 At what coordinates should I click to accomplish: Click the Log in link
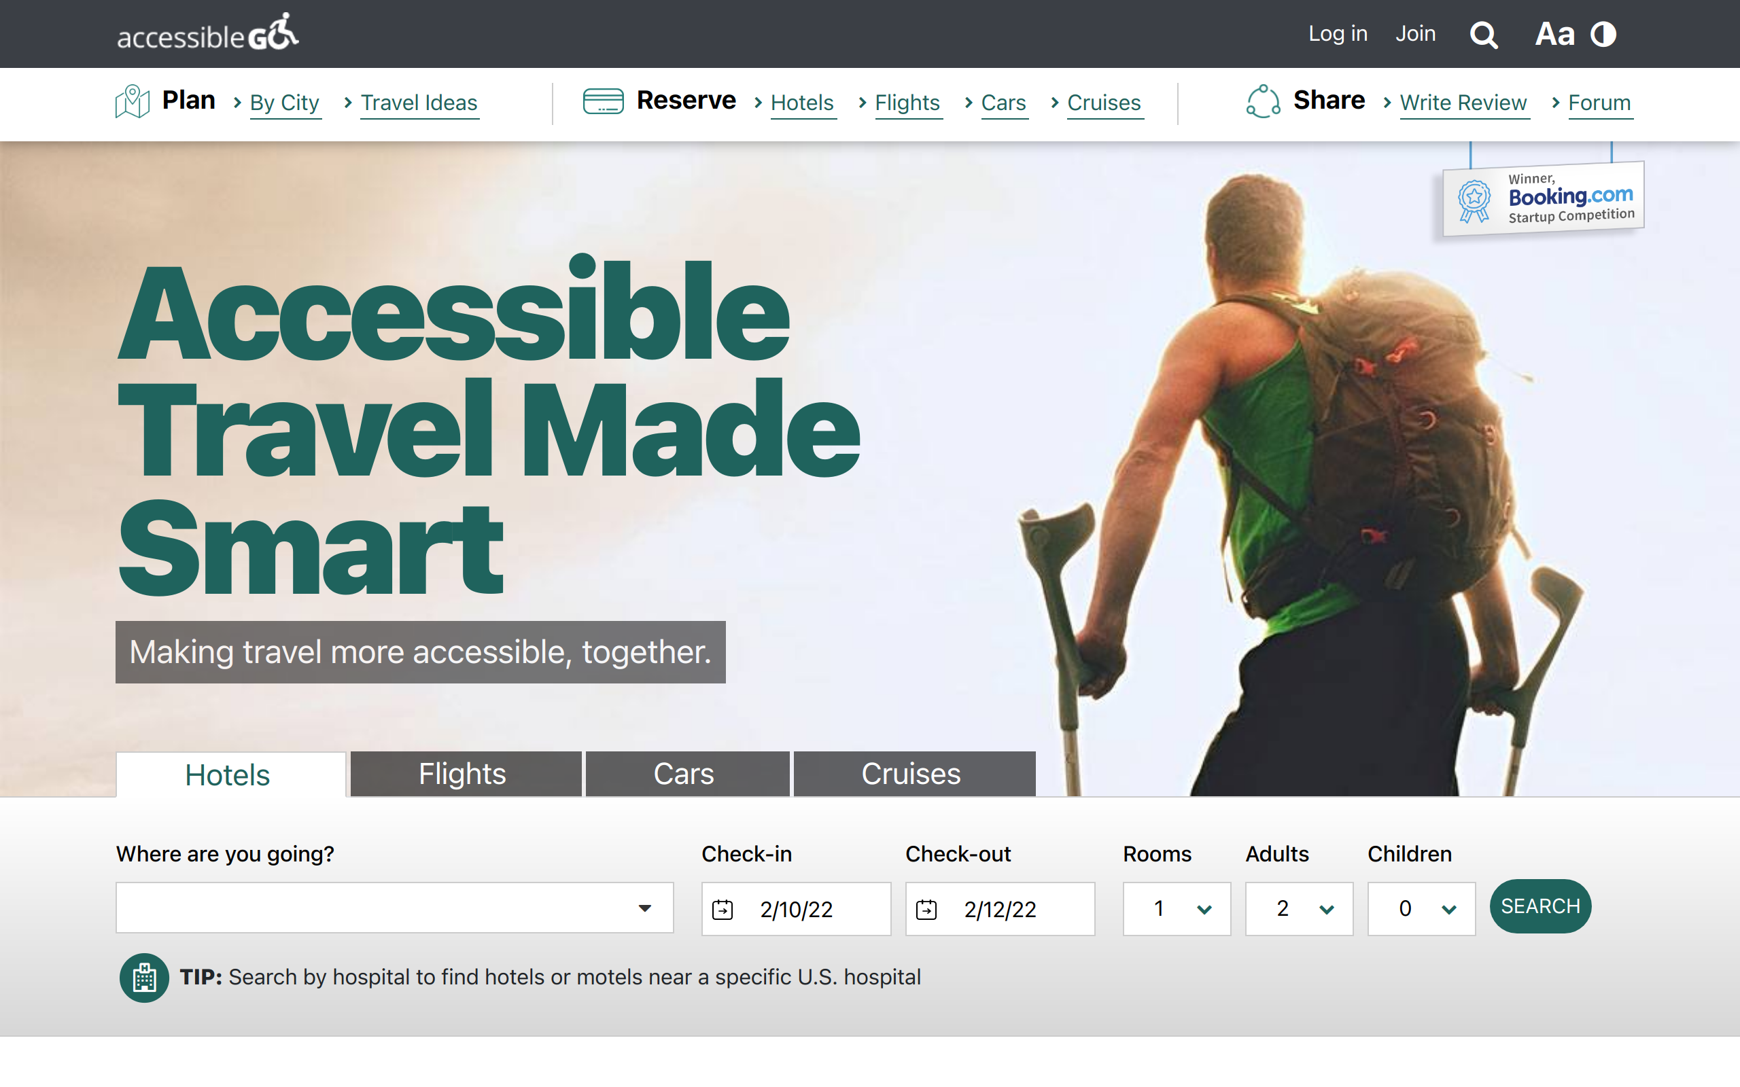pyautogui.click(x=1338, y=34)
